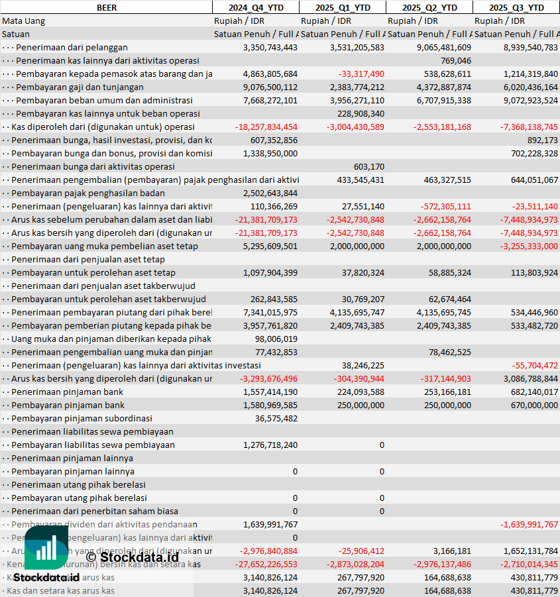The image size is (560, 597).
Task: Click the red value -27,652,226,553
Action: pyautogui.click(x=266, y=565)
